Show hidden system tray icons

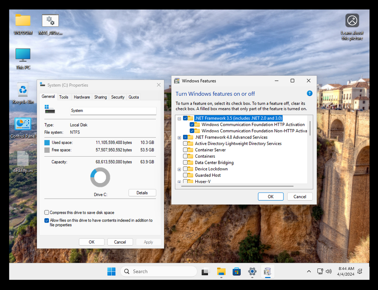[x=309, y=272]
